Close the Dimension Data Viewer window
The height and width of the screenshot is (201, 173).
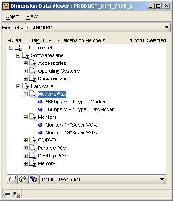pyautogui.click(x=167, y=6)
